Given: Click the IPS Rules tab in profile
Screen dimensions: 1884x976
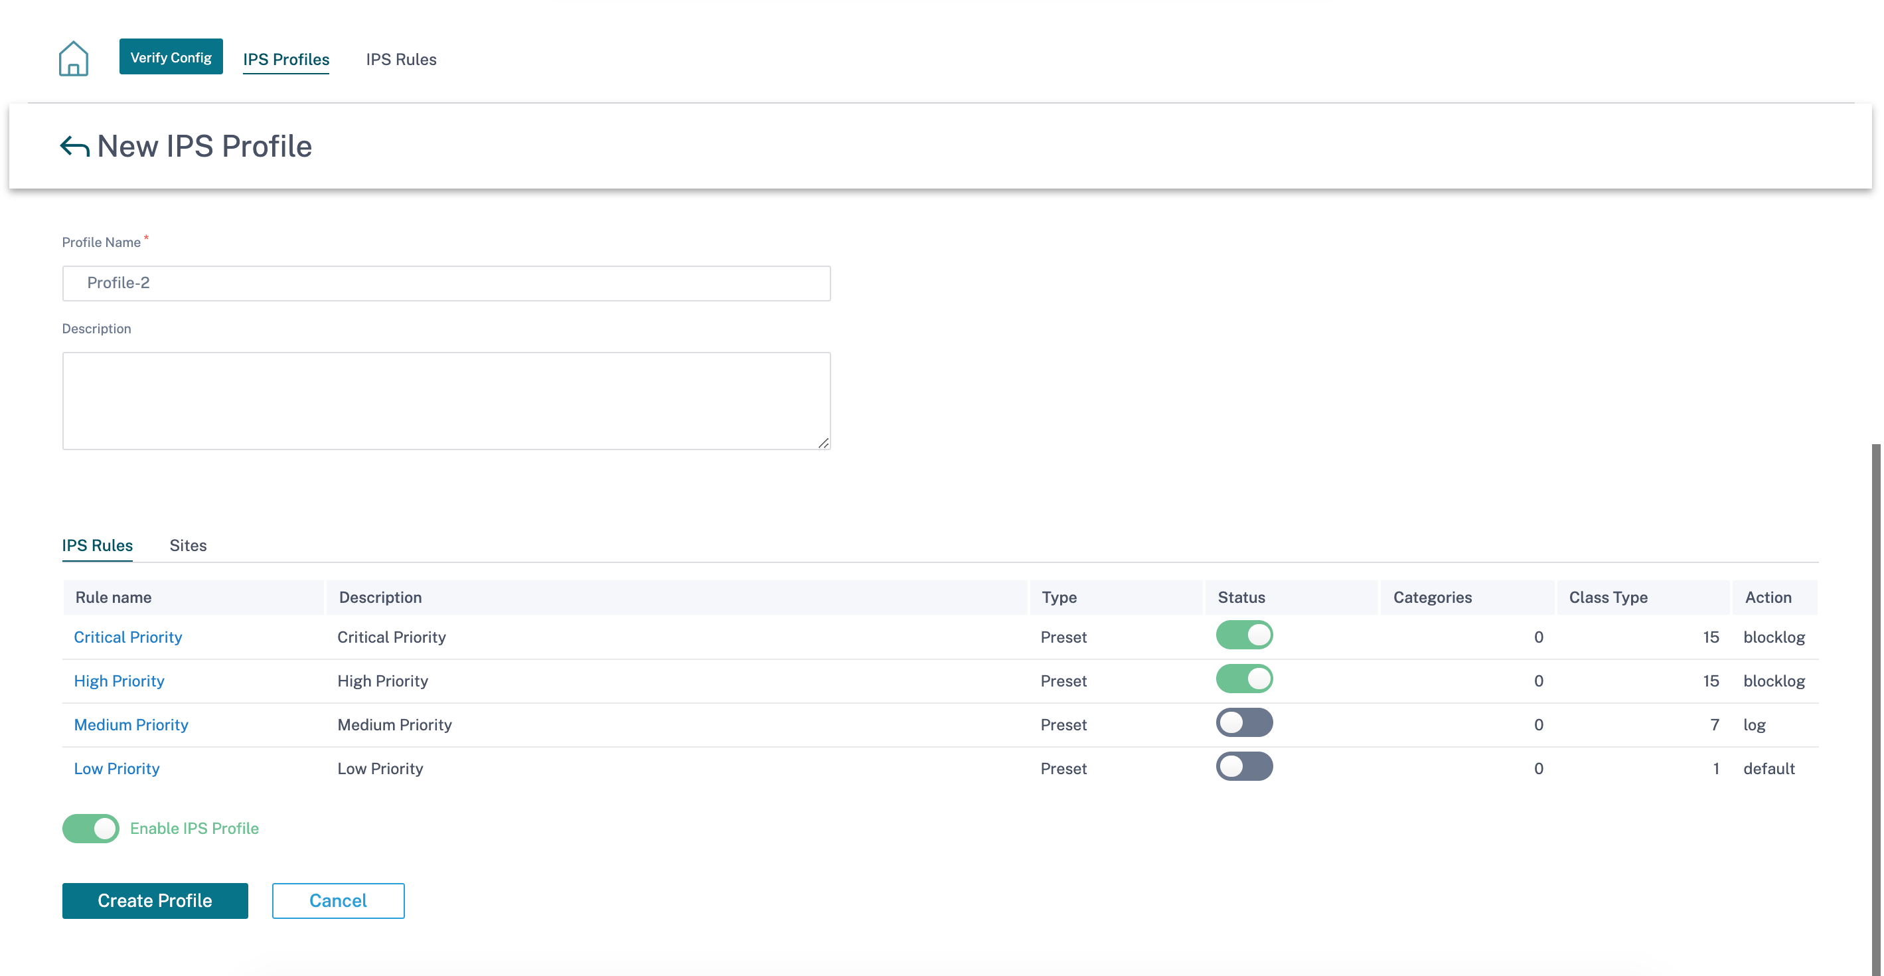Looking at the screenshot, I should [x=97, y=544].
